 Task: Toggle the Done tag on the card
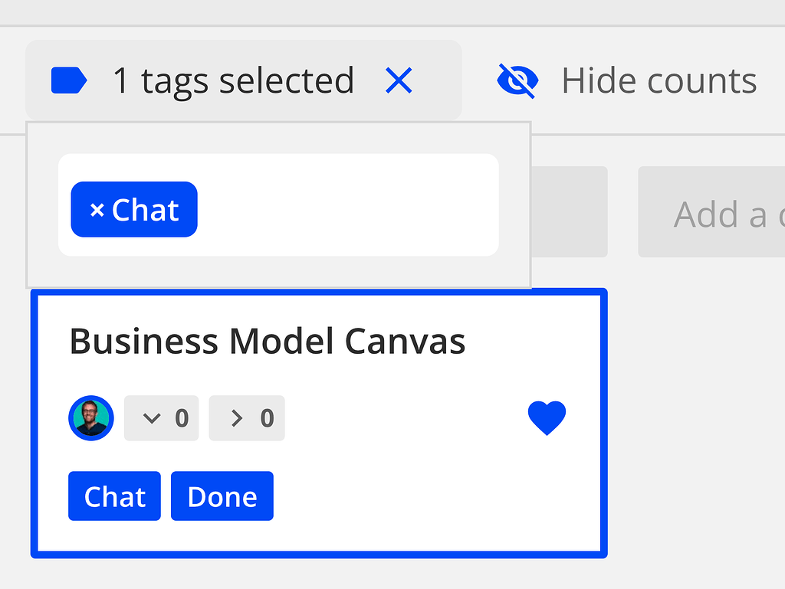click(222, 496)
